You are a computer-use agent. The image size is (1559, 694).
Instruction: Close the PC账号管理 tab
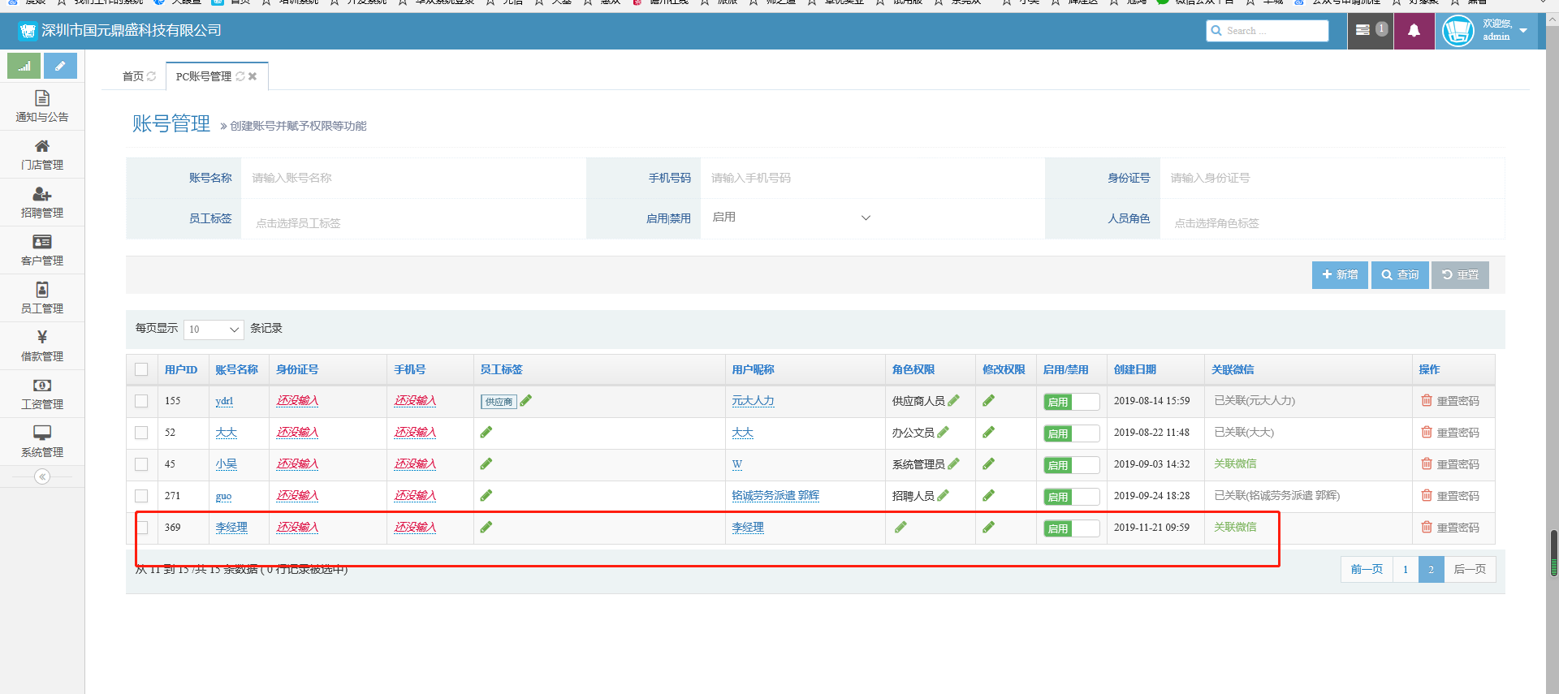click(253, 76)
